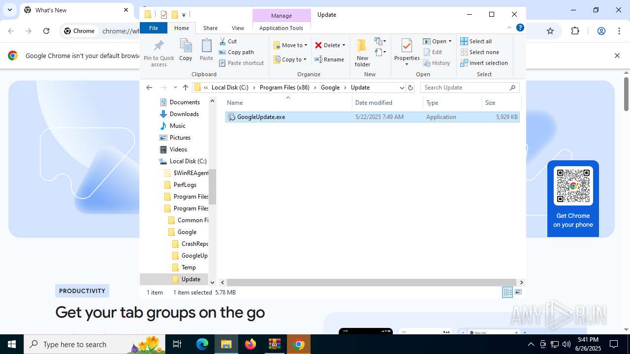
Task: Open Microsoft Edge from the taskbar
Action: pyautogui.click(x=202, y=344)
